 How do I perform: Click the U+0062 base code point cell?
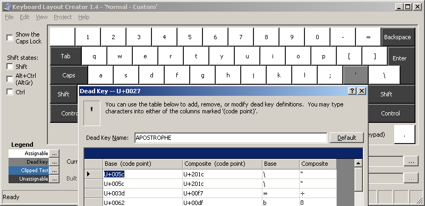point(142,202)
